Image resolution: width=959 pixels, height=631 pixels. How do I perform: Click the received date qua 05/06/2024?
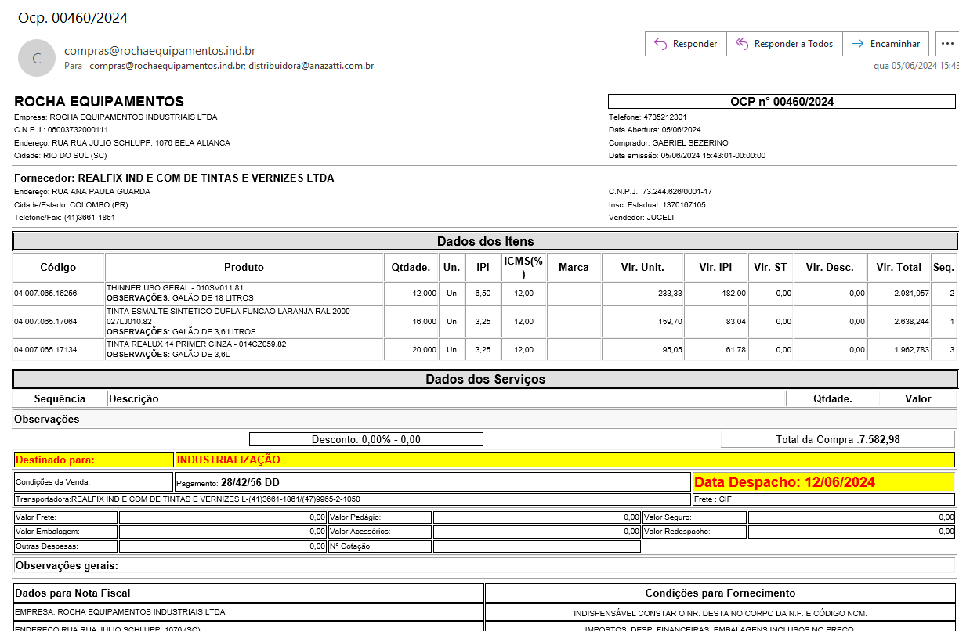(915, 66)
